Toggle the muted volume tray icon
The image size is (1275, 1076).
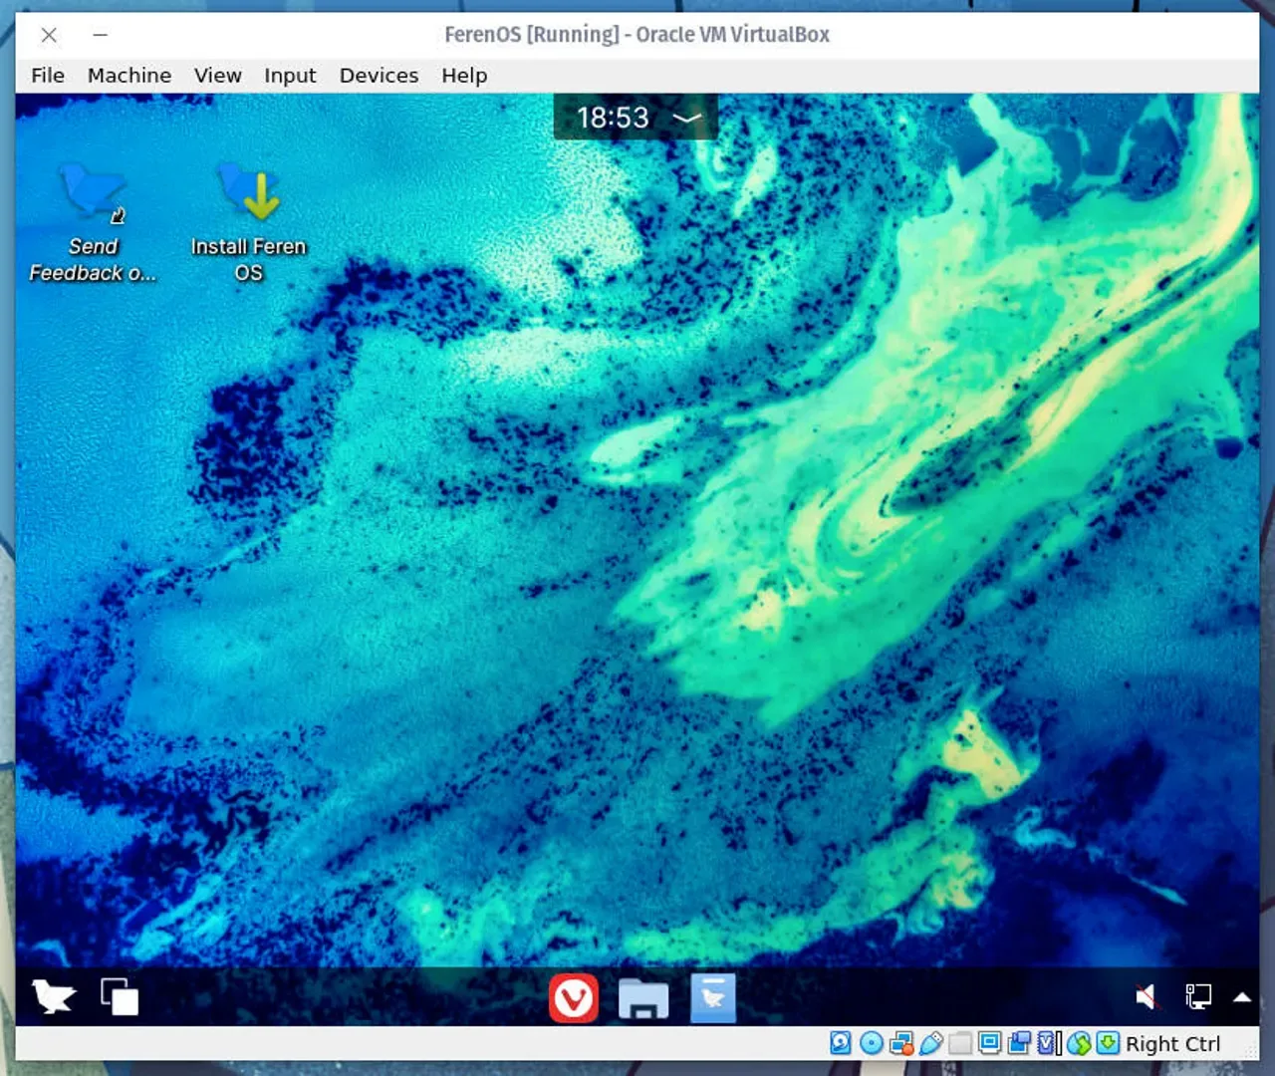click(1147, 996)
